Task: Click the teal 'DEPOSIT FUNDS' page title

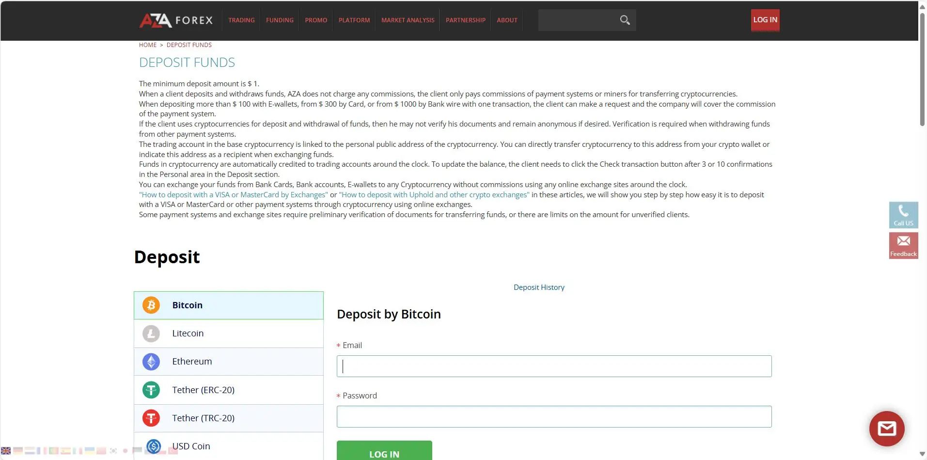Action: pos(187,63)
